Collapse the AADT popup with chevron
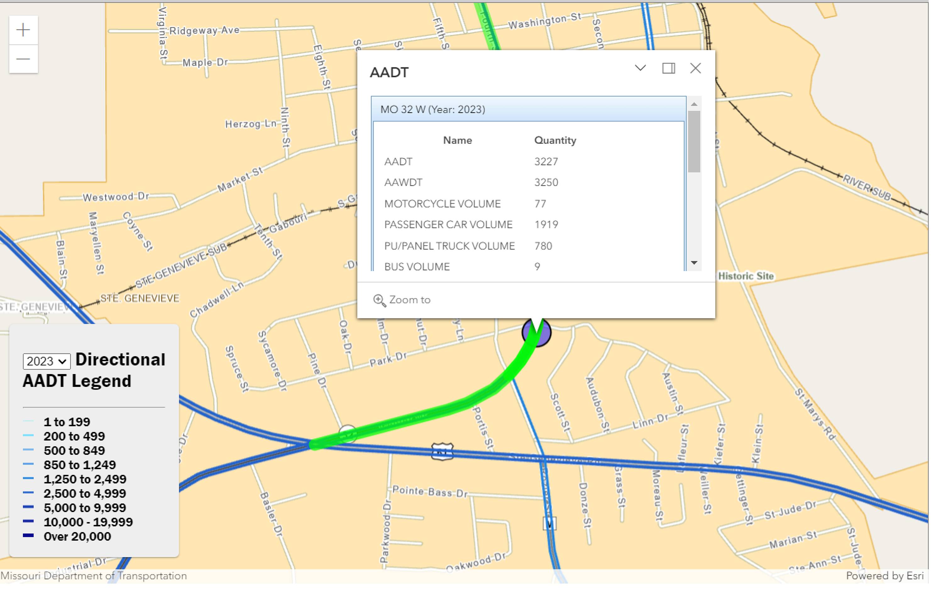This screenshot has height=590, width=943. [x=640, y=68]
